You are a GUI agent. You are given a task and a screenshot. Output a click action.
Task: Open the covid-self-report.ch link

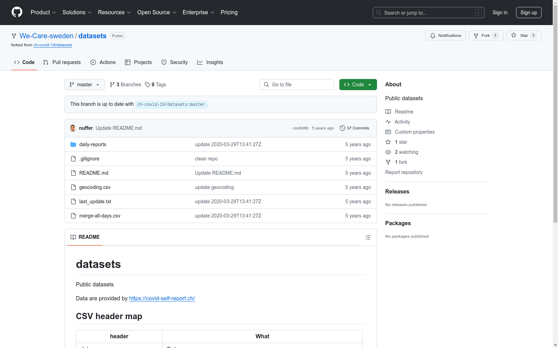162,299
